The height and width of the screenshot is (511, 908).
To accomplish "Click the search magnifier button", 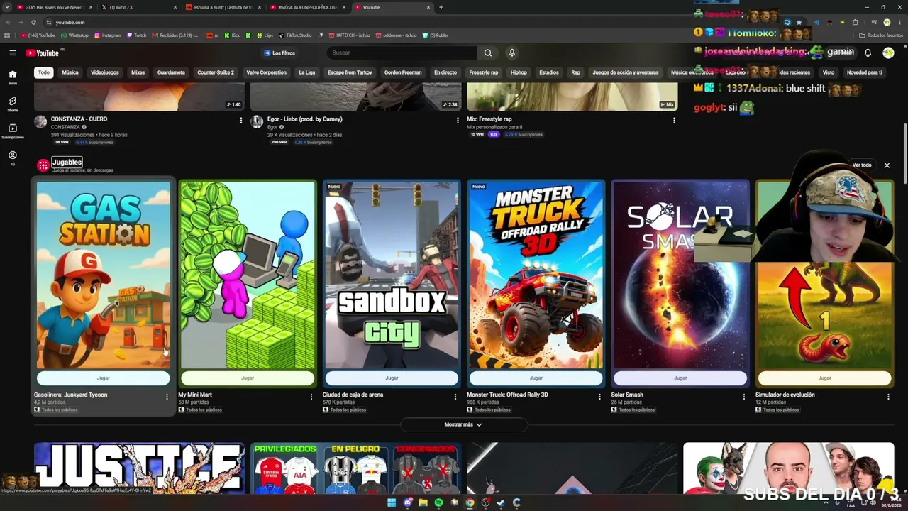I will pos(488,53).
